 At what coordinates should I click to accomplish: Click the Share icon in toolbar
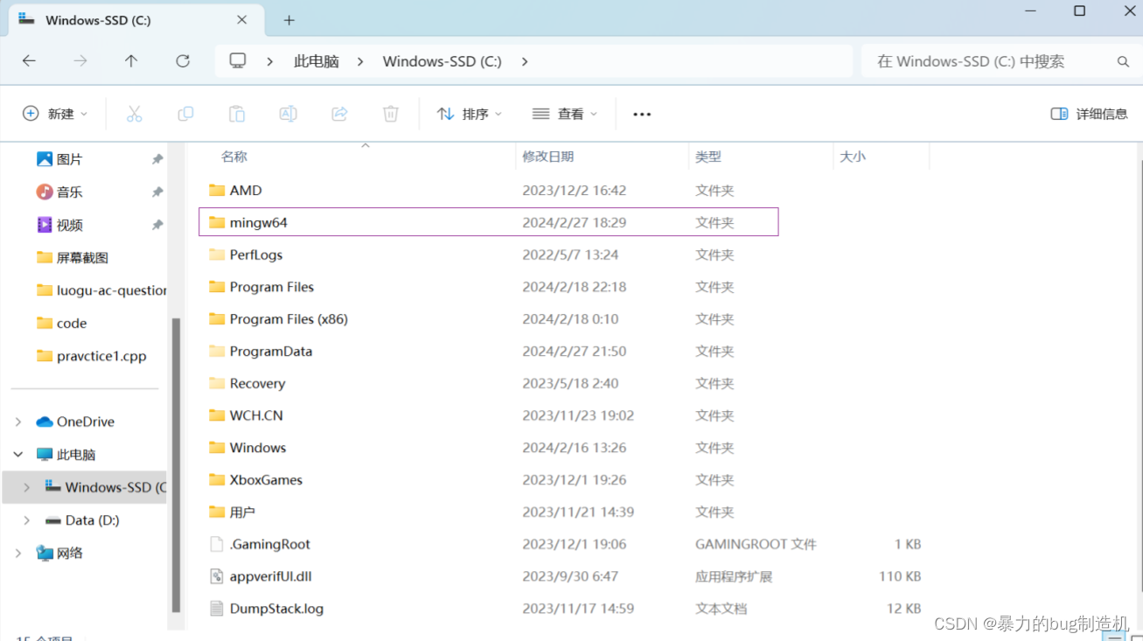click(x=339, y=114)
